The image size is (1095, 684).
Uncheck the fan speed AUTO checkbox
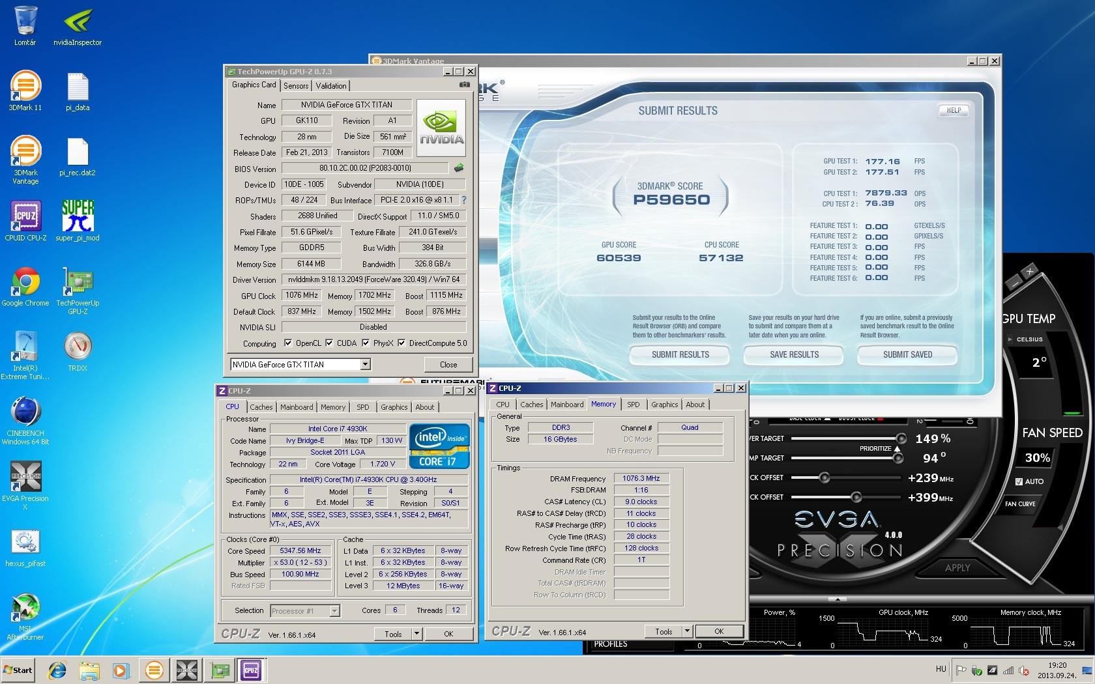[x=1019, y=481]
